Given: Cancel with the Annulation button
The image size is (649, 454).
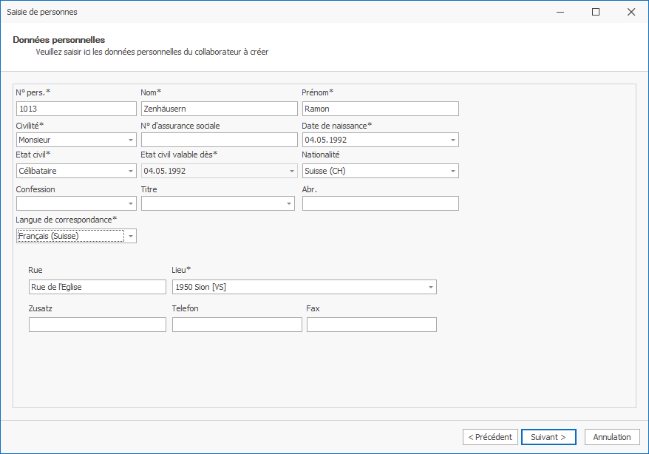Looking at the screenshot, I should (612, 437).
